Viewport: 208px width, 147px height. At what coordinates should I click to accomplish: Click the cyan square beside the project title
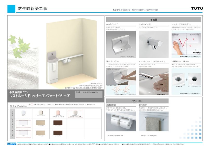(x=12, y=9)
